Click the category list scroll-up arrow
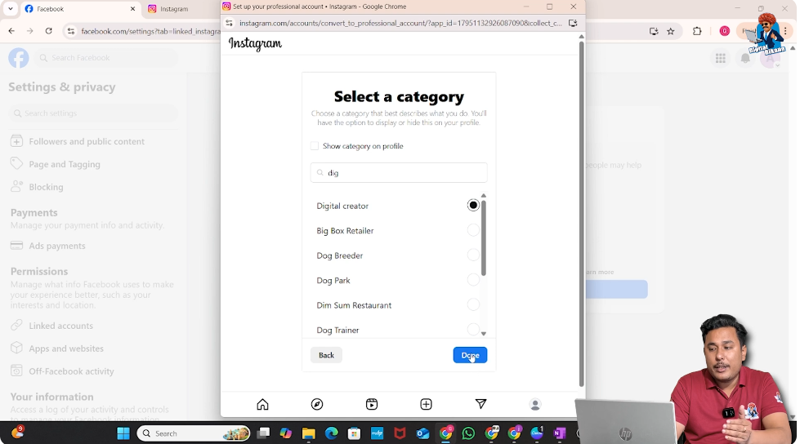The height and width of the screenshot is (444, 800). click(x=484, y=196)
